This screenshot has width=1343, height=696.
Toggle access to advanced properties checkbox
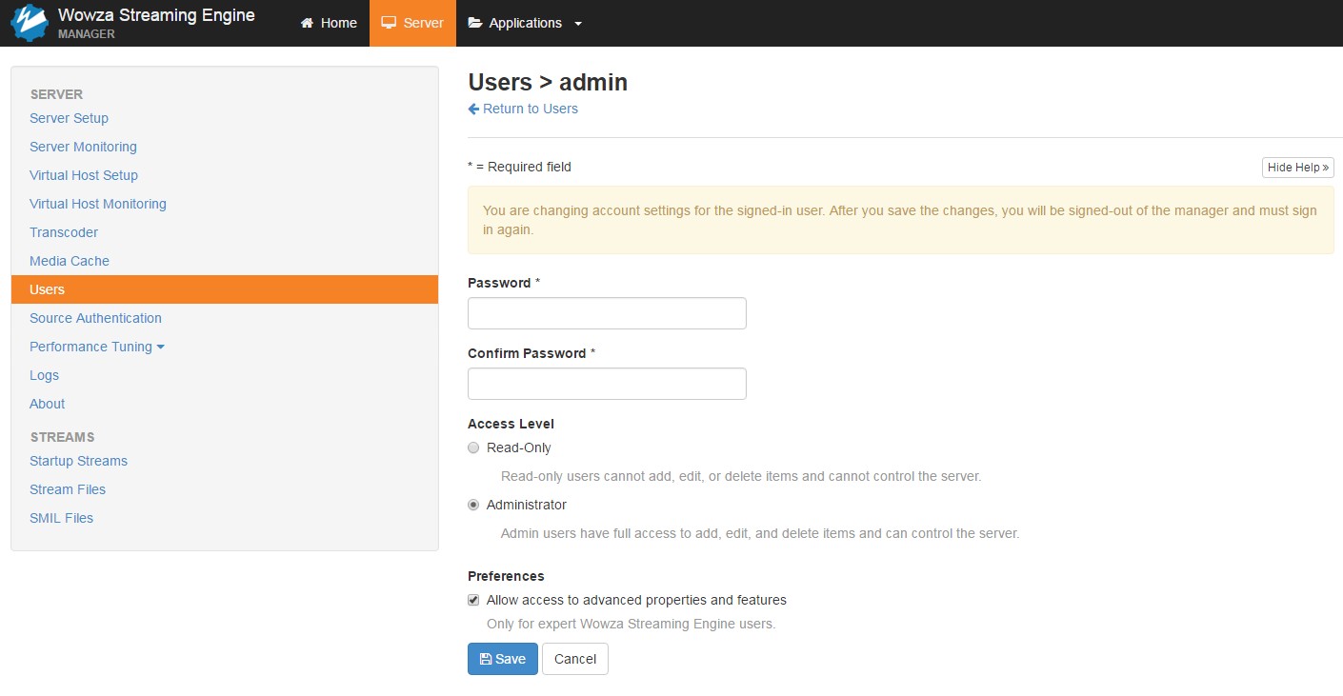point(473,600)
